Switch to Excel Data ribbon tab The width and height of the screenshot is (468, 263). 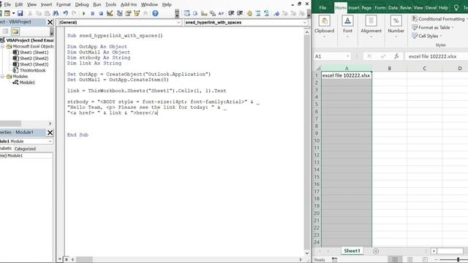tap(393, 8)
